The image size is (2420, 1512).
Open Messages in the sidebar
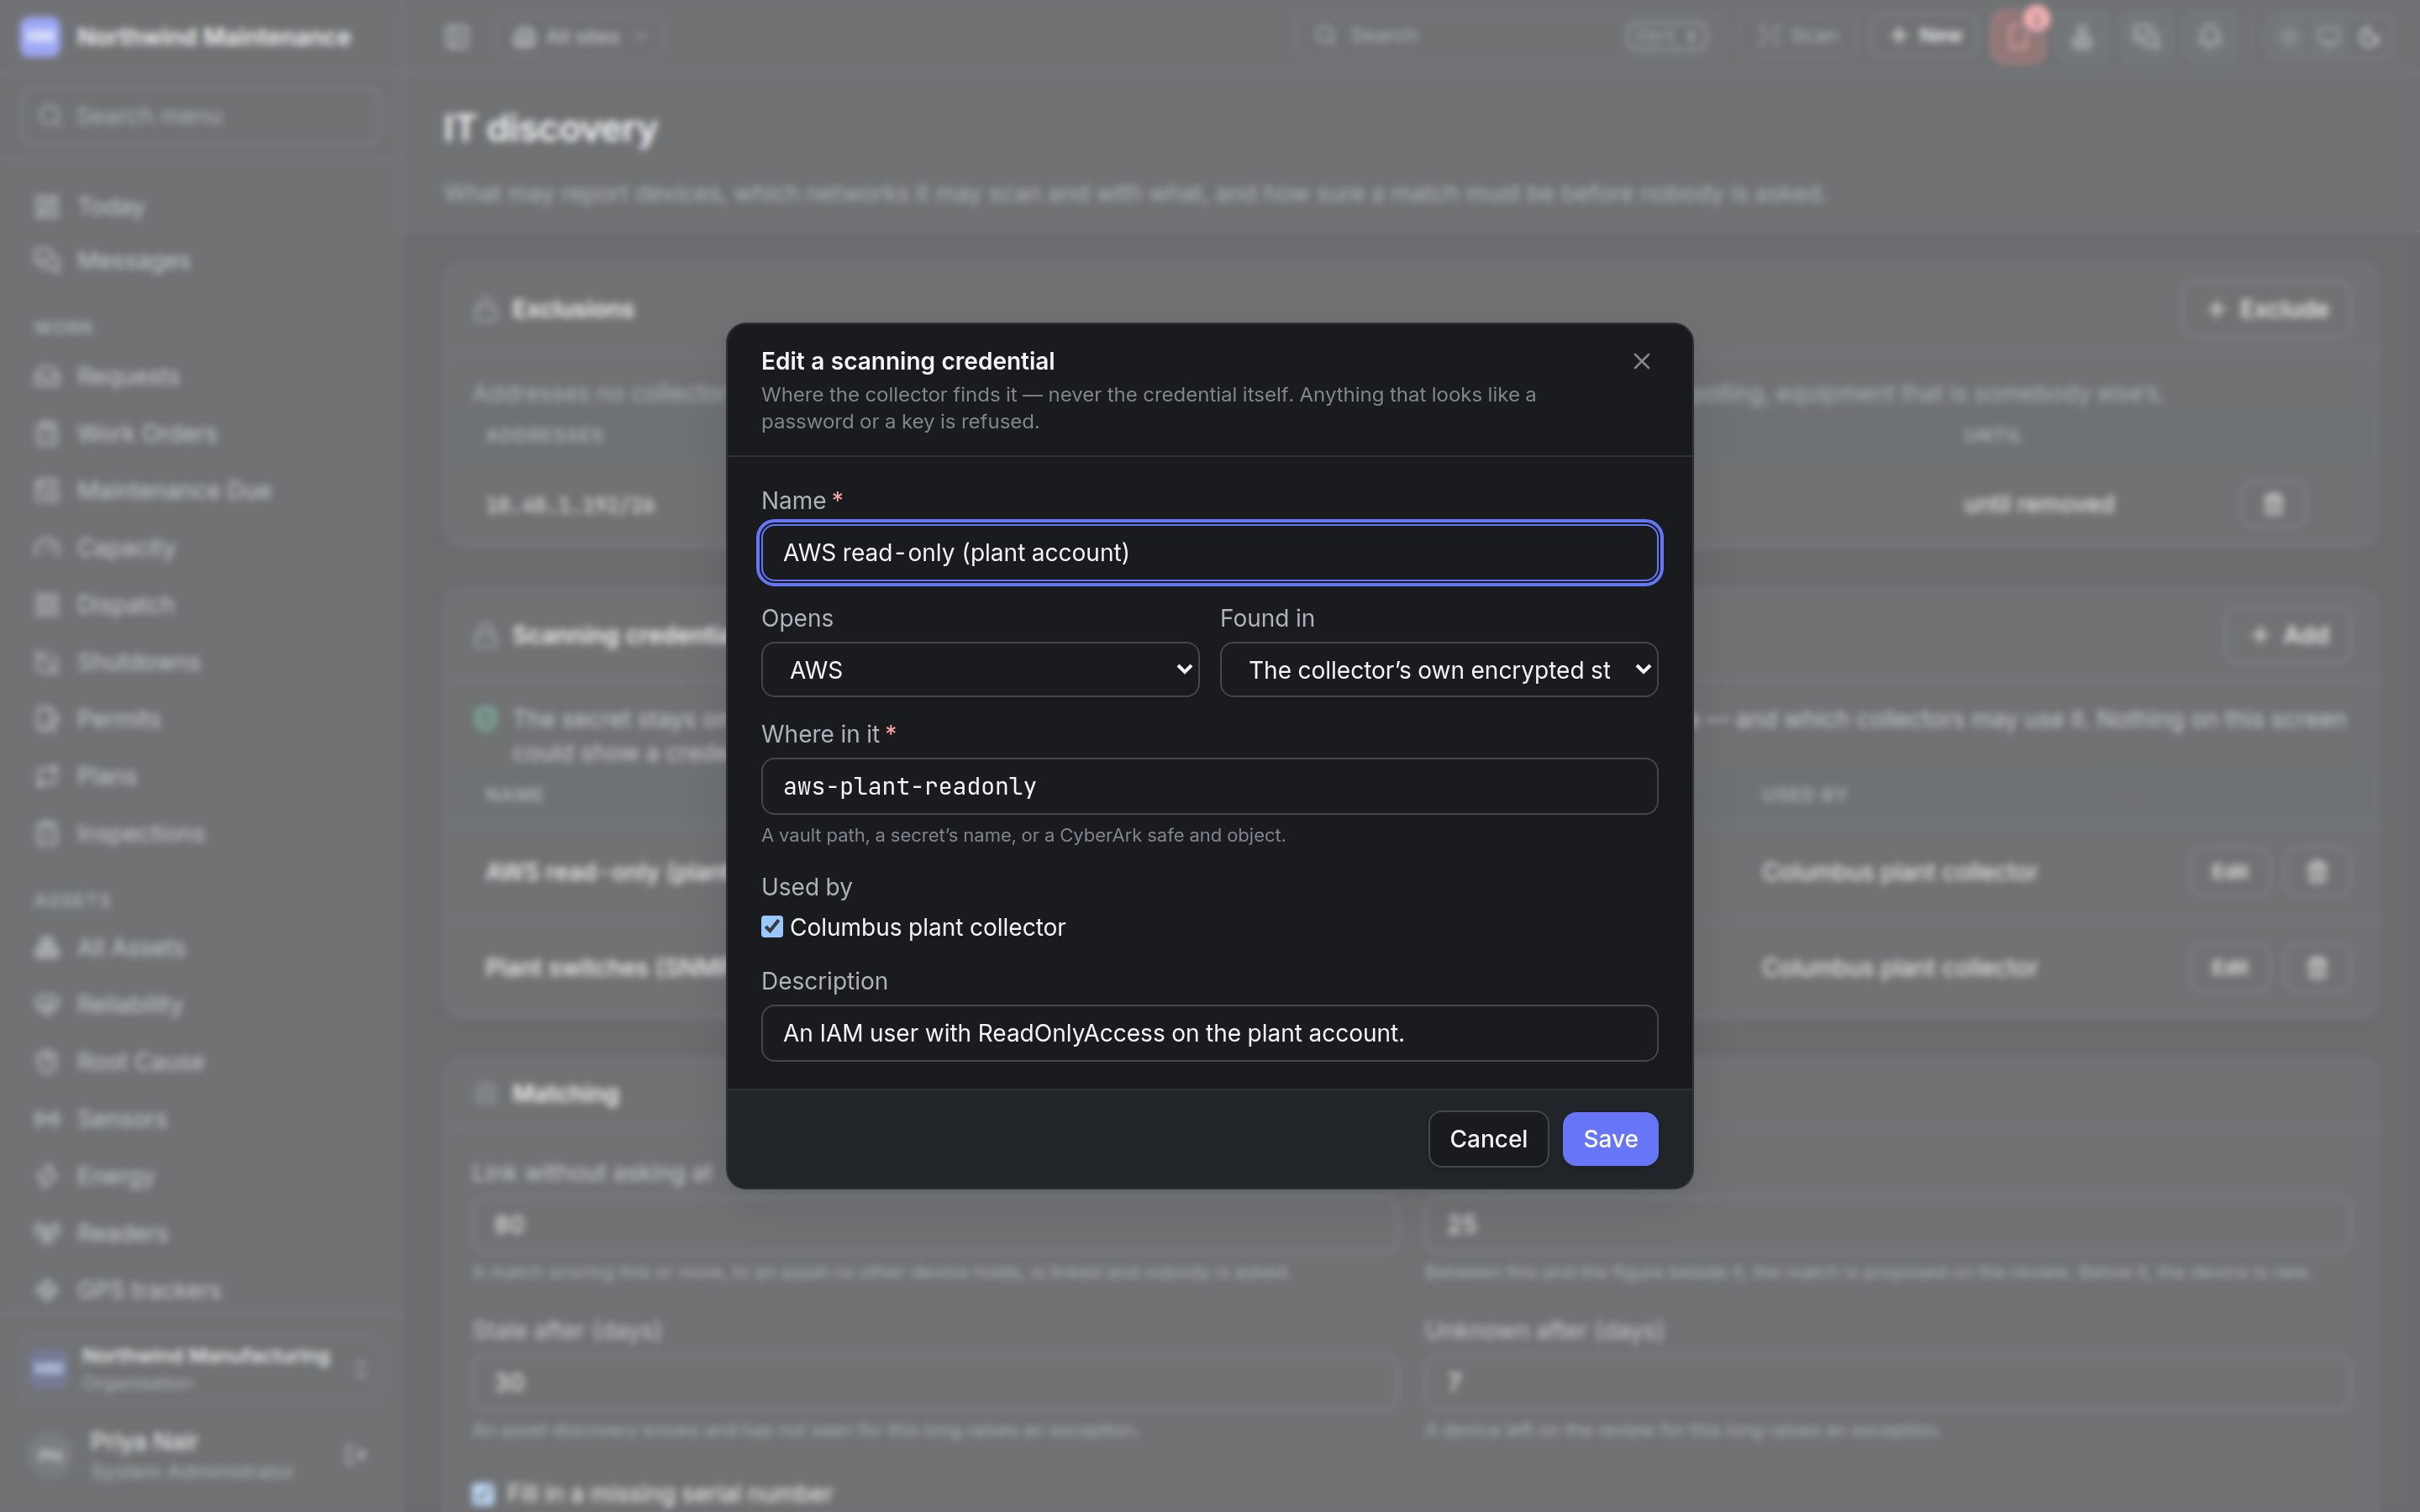point(200,261)
